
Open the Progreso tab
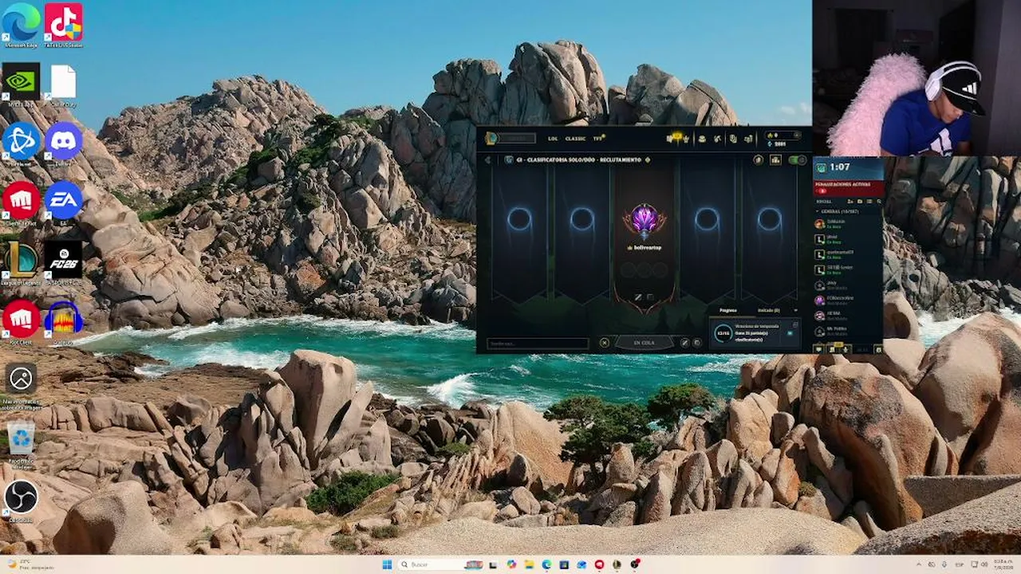(x=727, y=310)
